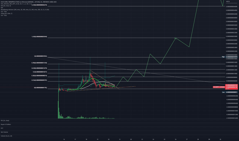Select the PVT indicator pane label
The image size is (239, 141).
click(x=2, y=128)
